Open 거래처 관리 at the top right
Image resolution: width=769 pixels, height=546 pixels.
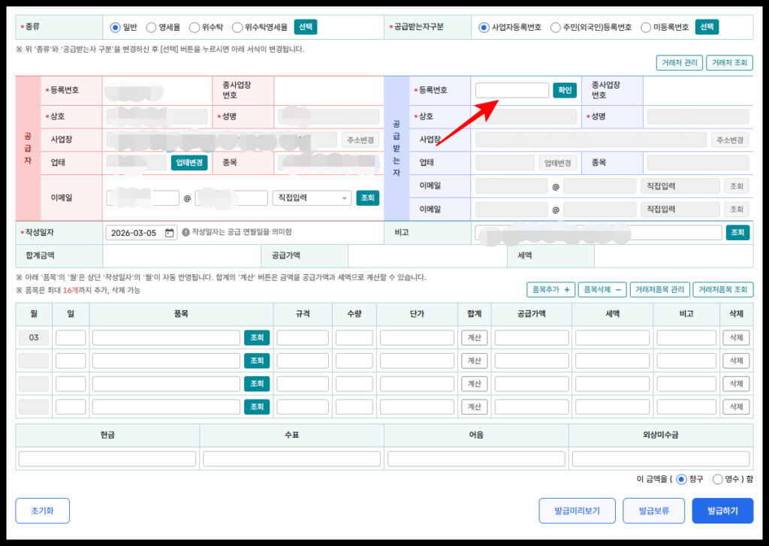click(x=680, y=63)
